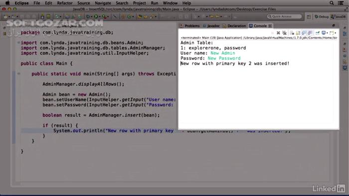Switch to the Debug perspective

(322, 16)
